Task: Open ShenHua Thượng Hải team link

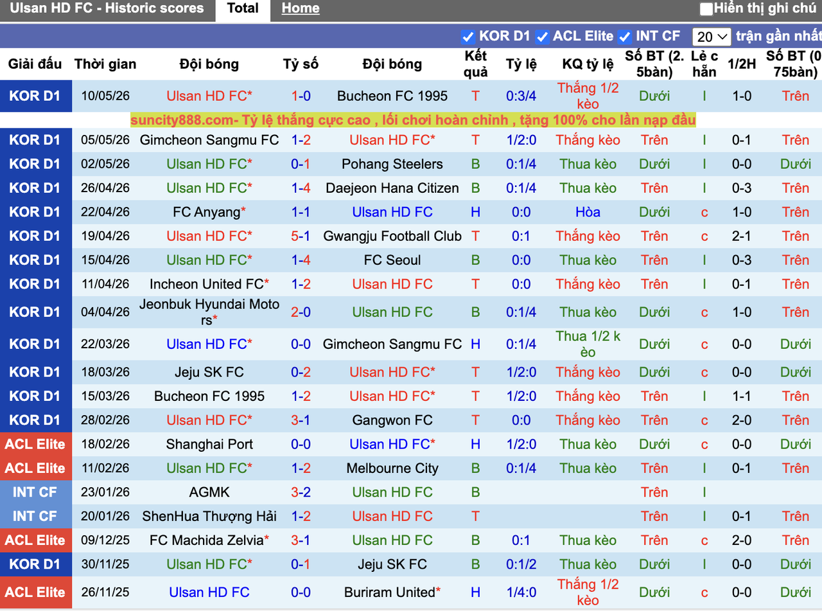Action: click(x=209, y=517)
